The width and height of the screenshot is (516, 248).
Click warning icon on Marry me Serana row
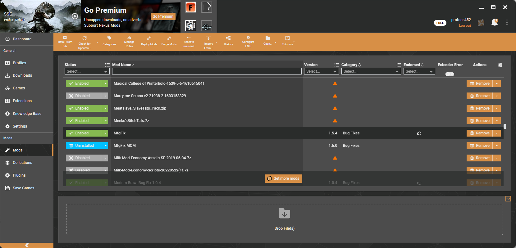[x=335, y=96]
